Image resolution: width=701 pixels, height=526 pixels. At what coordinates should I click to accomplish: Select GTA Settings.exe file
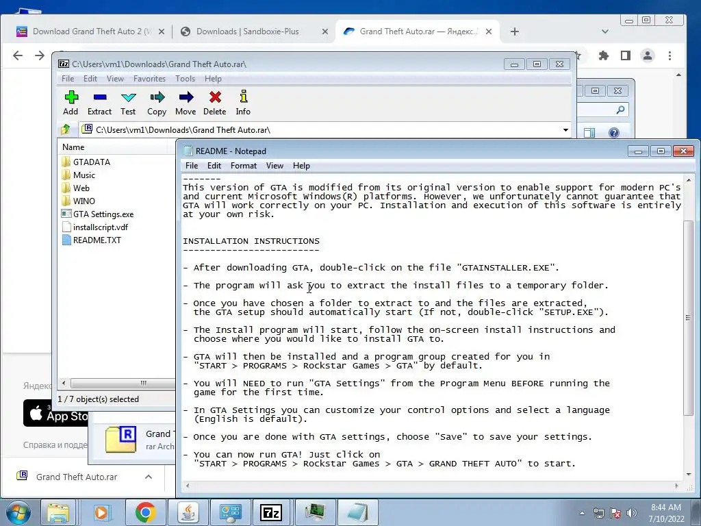click(x=103, y=214)
